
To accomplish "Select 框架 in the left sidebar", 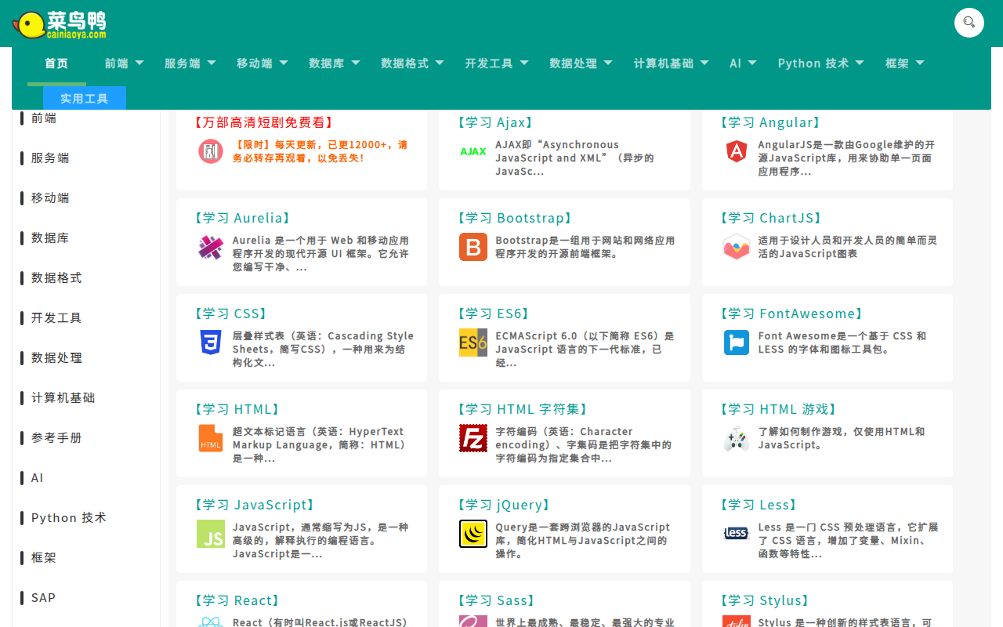I will pos(44,558).
